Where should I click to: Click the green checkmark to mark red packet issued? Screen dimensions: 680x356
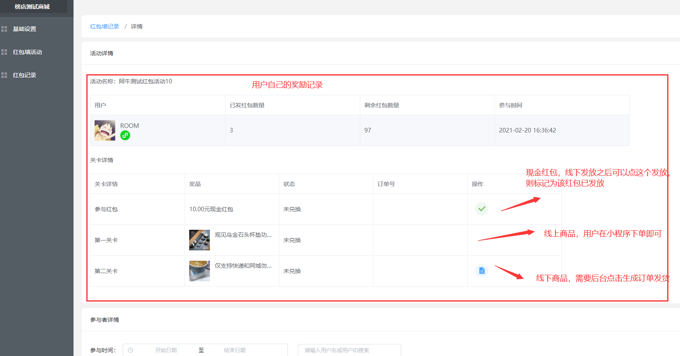point(481,209)
